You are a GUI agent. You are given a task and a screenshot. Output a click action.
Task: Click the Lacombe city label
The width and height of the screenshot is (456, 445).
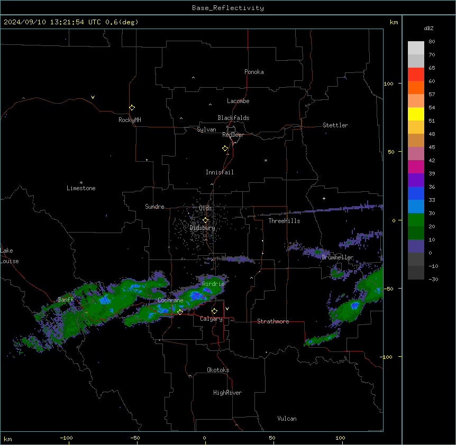point(238,101)
